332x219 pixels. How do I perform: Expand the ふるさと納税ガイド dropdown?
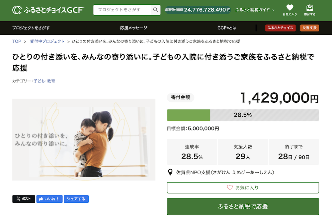coord(255,10)
